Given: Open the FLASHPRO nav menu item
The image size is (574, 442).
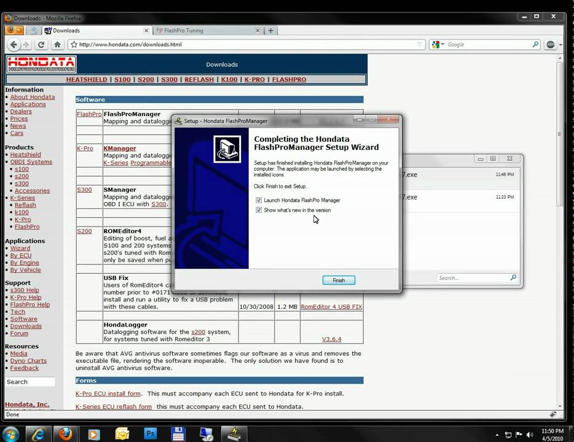Looking at the screenshot, I should 289,79.
